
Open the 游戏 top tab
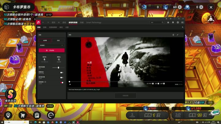[x=64, y=22]
